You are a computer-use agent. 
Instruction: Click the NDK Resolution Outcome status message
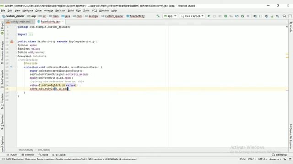point(71,159)
